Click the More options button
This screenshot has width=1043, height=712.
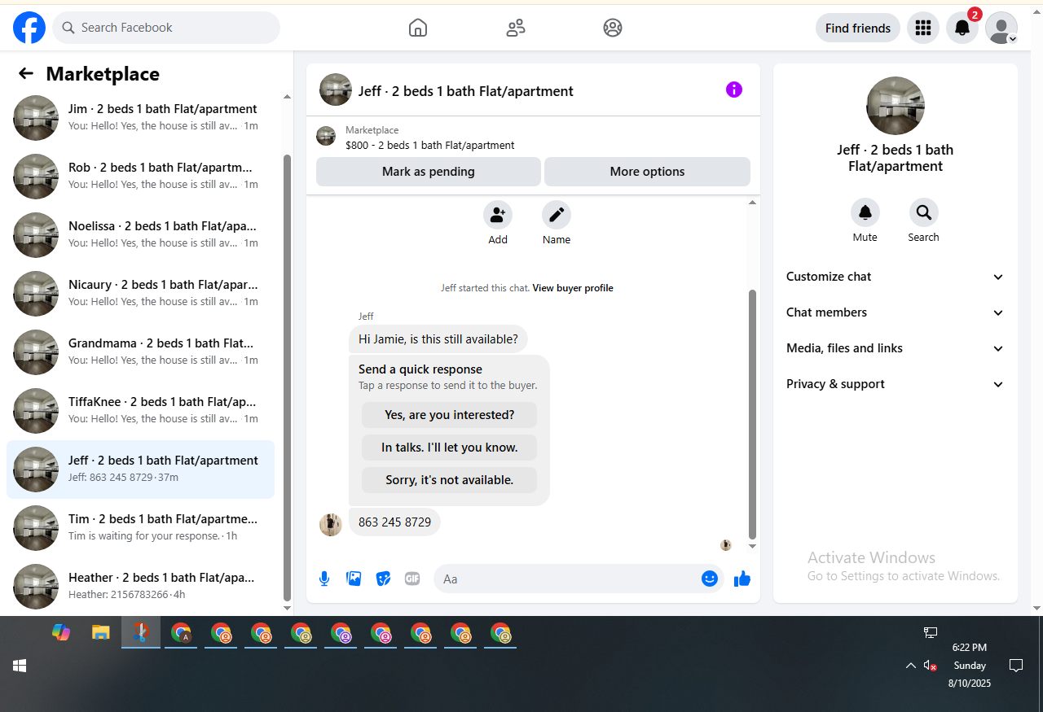point(647,172)
